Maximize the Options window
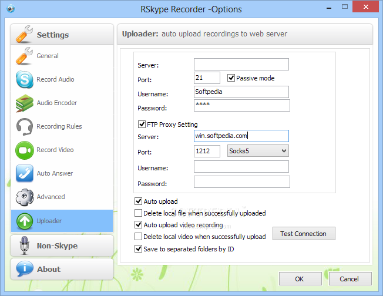The height and width of the screenshot is (296, 383). click(345, 7)
